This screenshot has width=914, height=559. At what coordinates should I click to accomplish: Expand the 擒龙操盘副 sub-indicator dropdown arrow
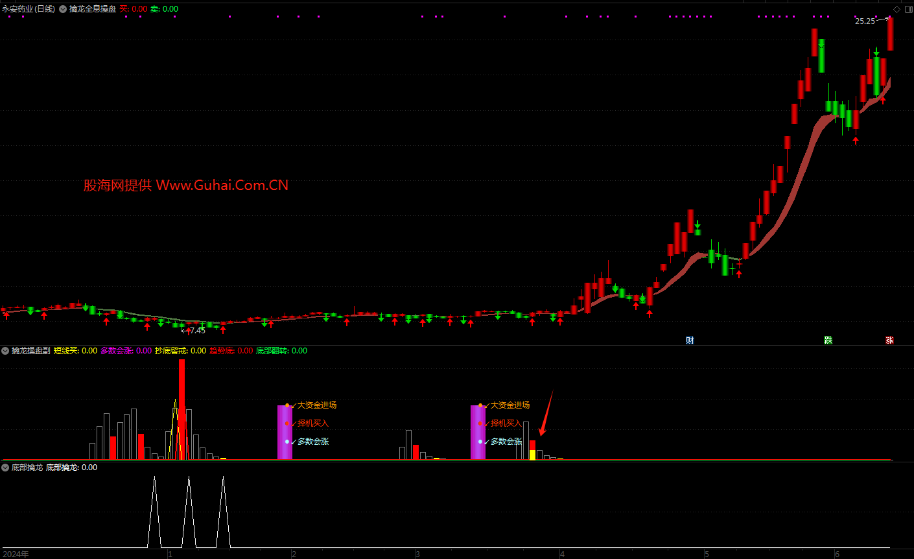tap(5, 351)
